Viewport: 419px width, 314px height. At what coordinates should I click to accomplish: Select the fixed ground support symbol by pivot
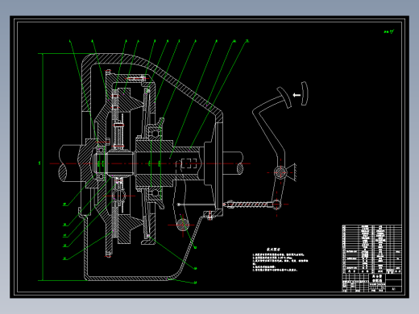(x=292, y=171)
